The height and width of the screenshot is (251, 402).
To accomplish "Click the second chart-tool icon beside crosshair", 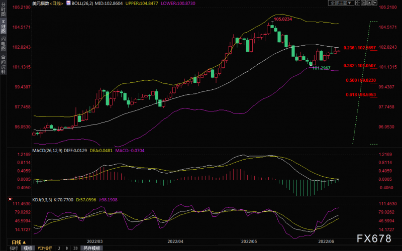I will click(363, 3).
